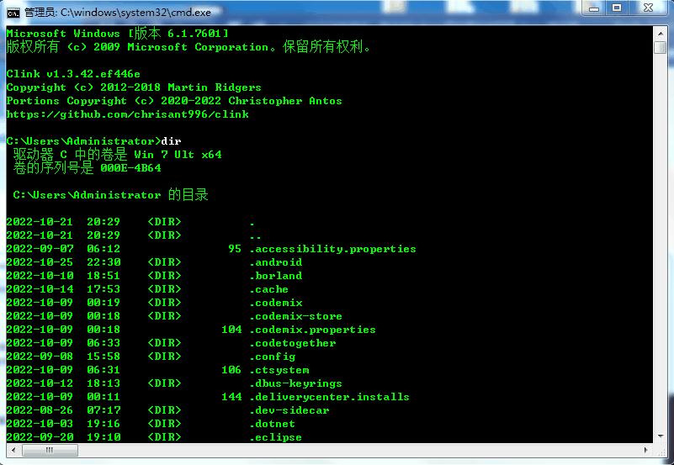This screenshot has width=674, height=465.
Task: Click the cmd.exe icon in title bar
Action: [x=13, y=12]
